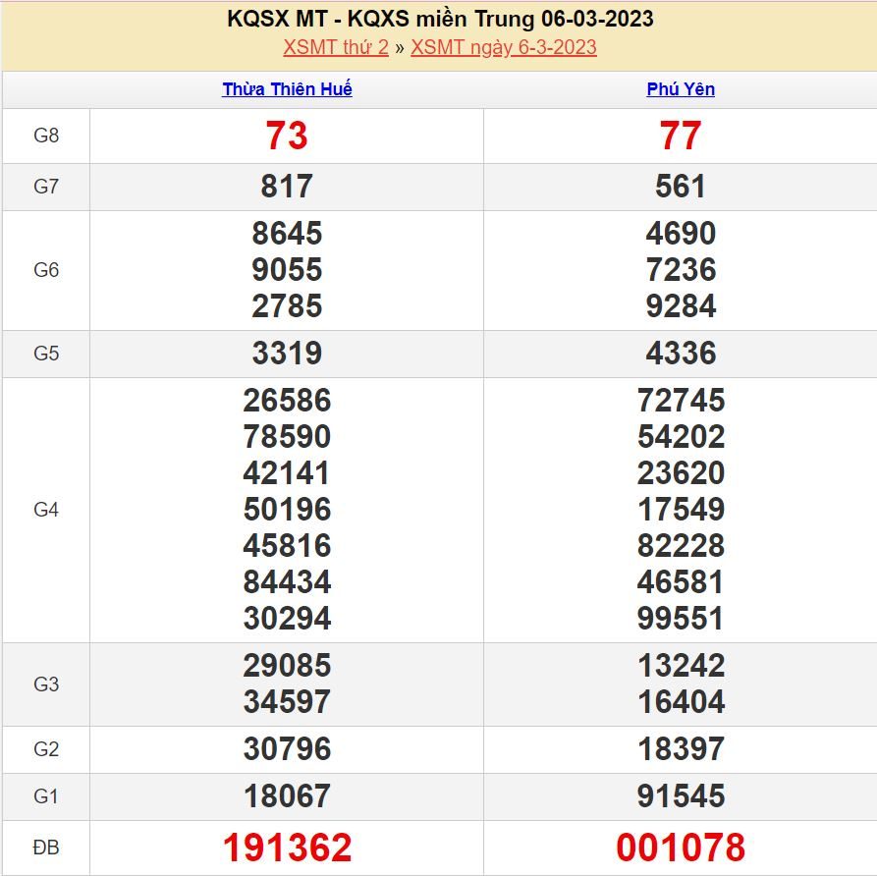
Task: Click the page title KQSX MT 06-03-2023
Action: [x=440, y=19]
